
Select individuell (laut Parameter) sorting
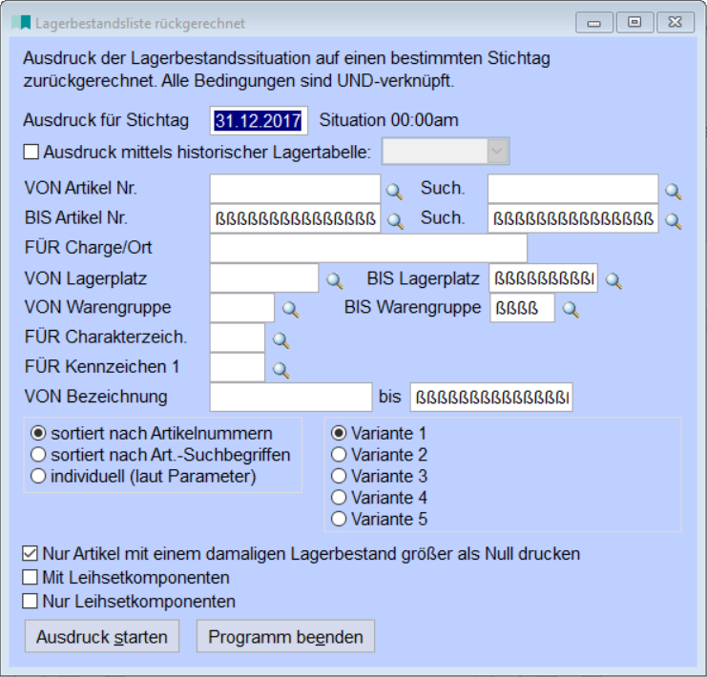point(38,476)
